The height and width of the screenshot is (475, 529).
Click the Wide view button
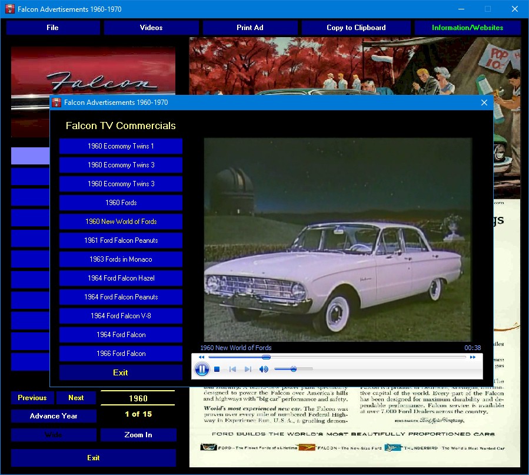tap(54, 435)
